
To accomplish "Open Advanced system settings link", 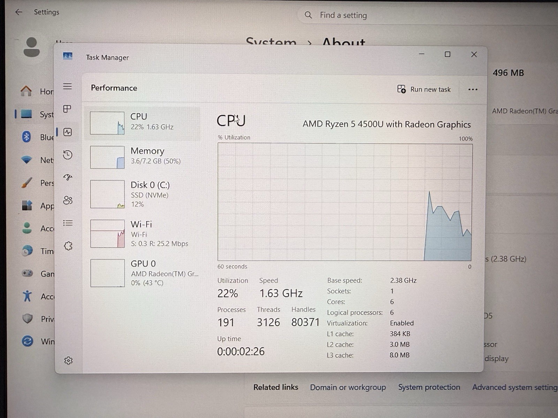I will 515,387.
